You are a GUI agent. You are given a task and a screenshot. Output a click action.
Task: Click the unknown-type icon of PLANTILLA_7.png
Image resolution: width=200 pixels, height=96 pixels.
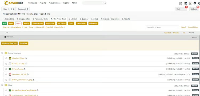point(10,64)
